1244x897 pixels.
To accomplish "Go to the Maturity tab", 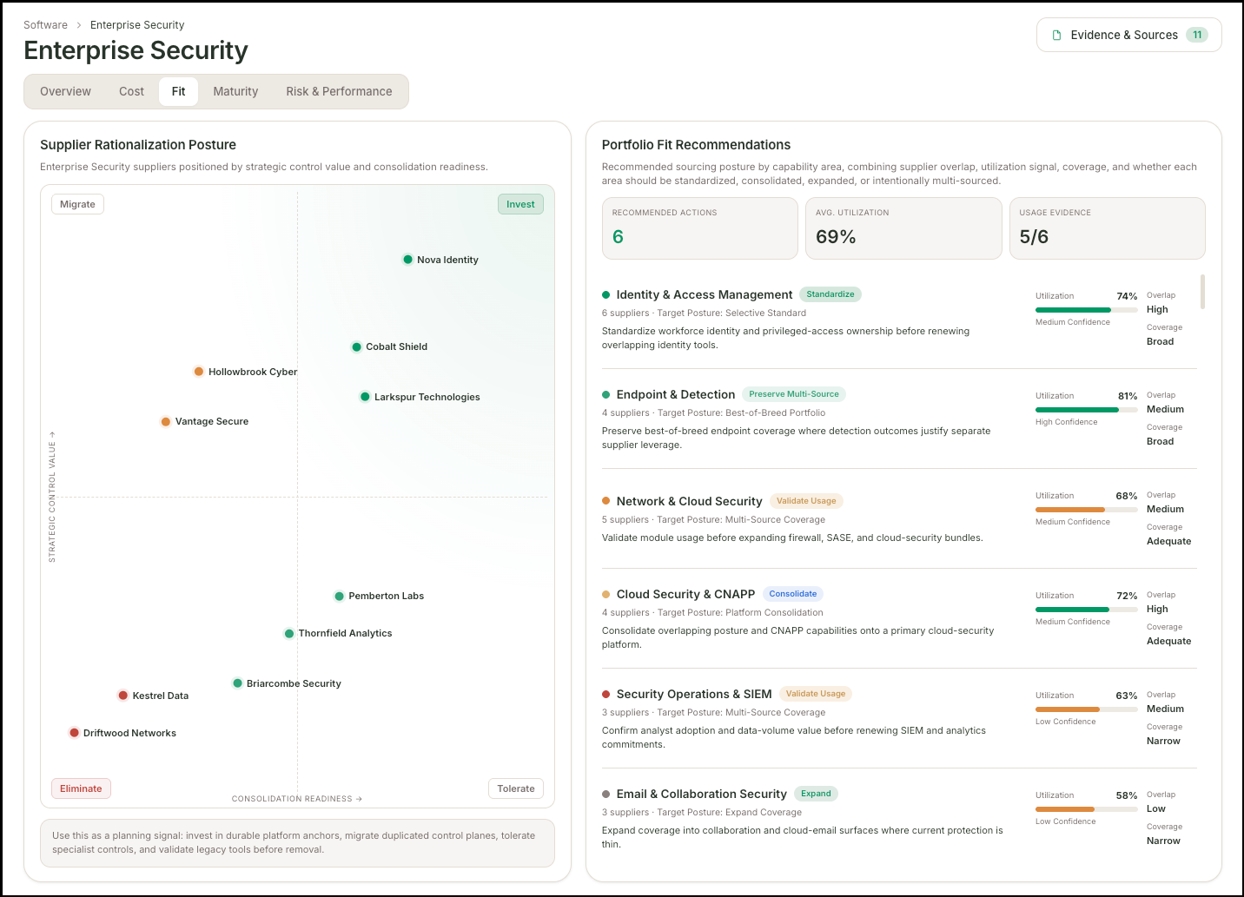I will pyautogui.click(x=235, y=91).
